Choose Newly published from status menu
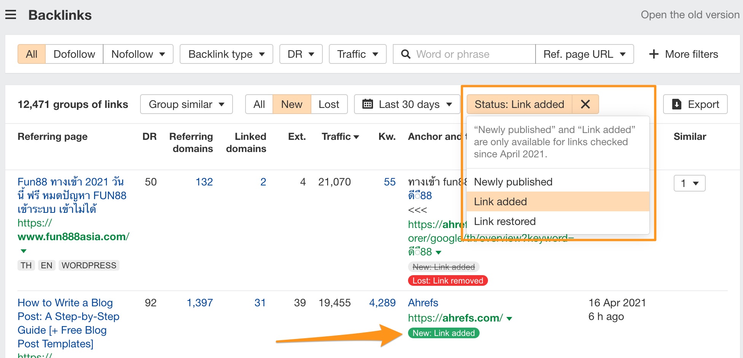743x358 pixels. point(513,182)
